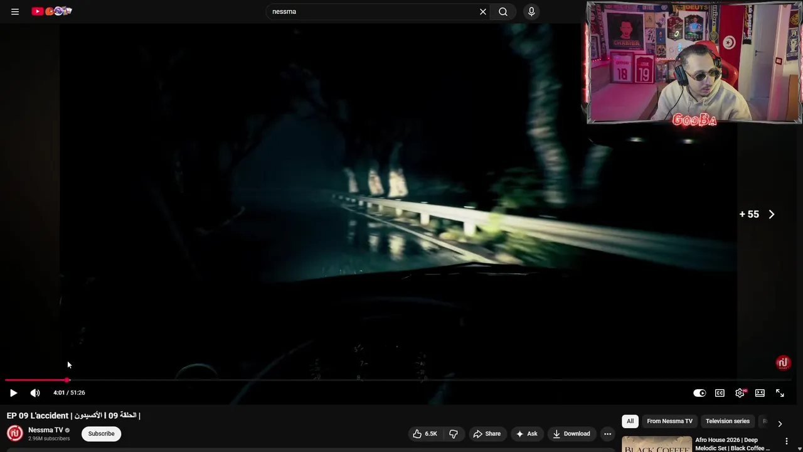Show more filter chips arrow

pos(780,424)
